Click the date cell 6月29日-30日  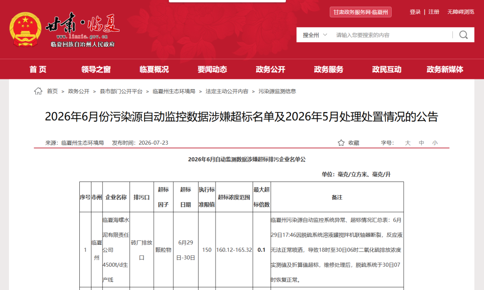click(186, 250)
